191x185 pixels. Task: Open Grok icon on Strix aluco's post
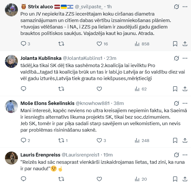[x=177, y=6]
